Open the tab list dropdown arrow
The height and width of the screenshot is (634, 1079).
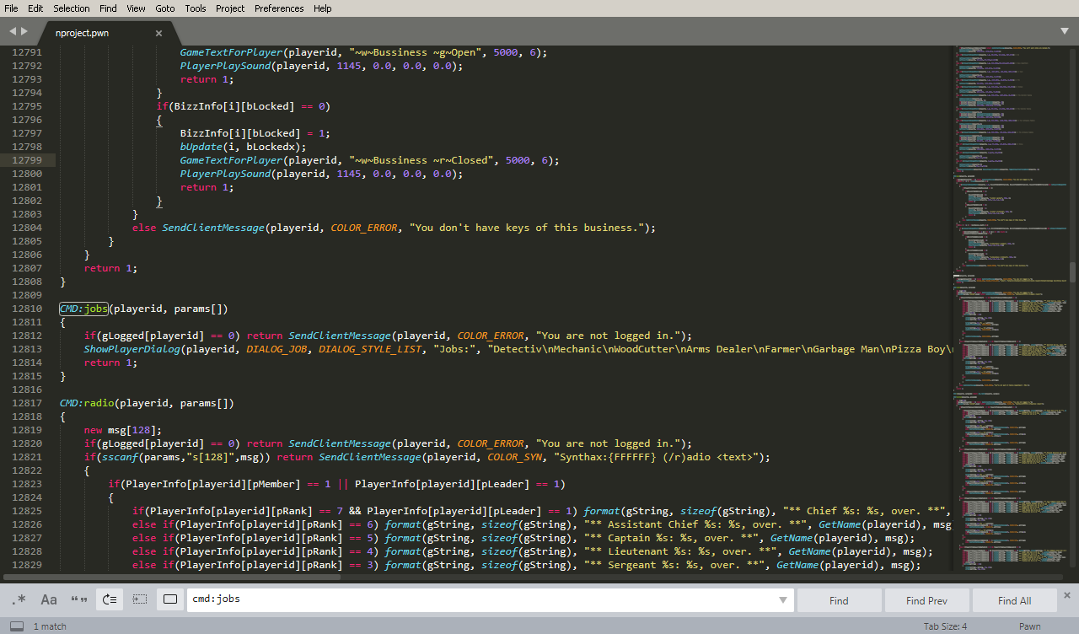tap(1065, 31)
